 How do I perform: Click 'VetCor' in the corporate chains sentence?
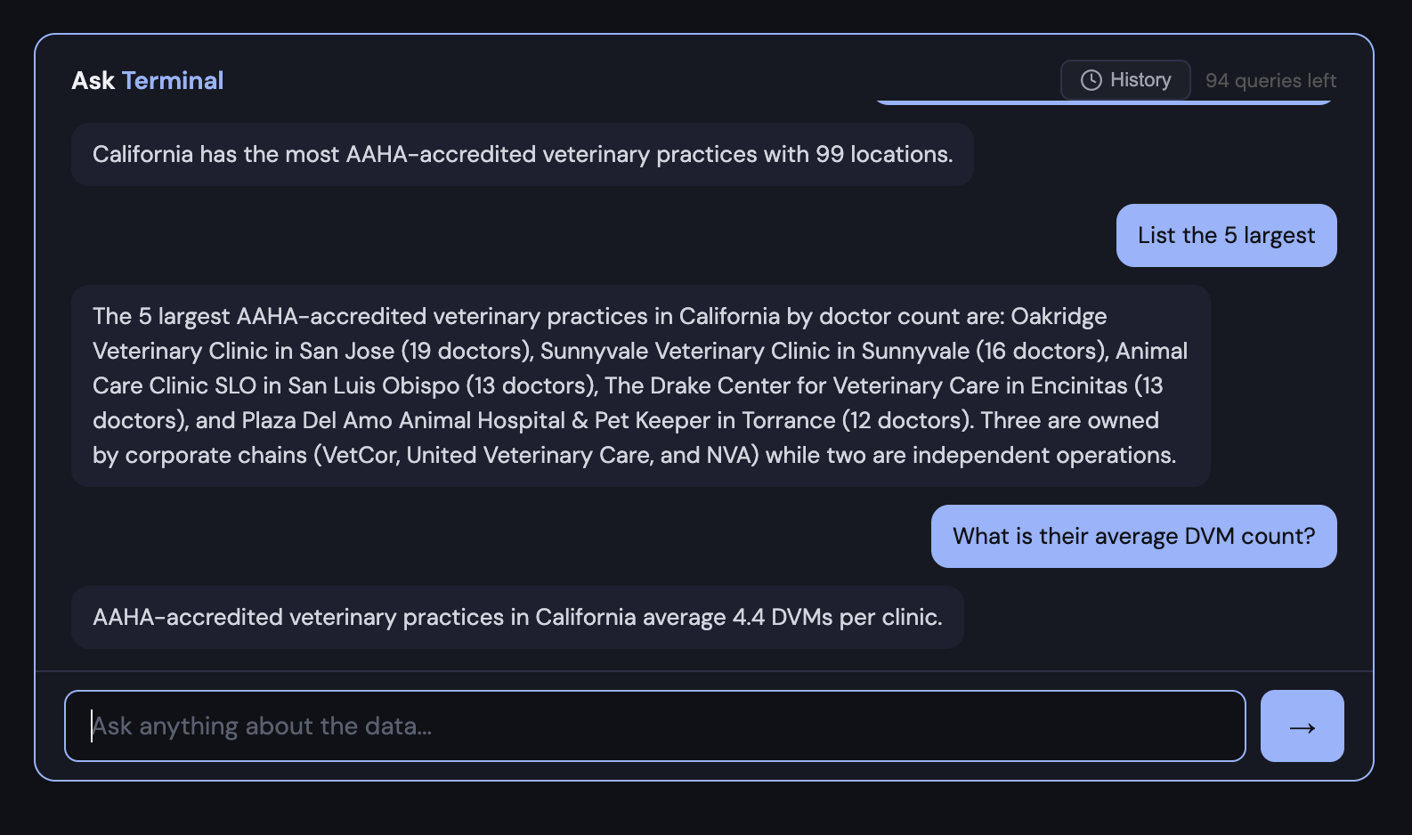click(359, 456)
